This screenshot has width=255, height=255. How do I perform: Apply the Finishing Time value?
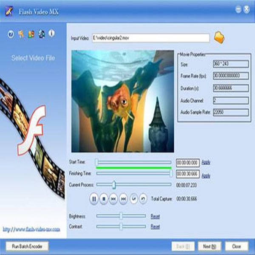(206, 176)
